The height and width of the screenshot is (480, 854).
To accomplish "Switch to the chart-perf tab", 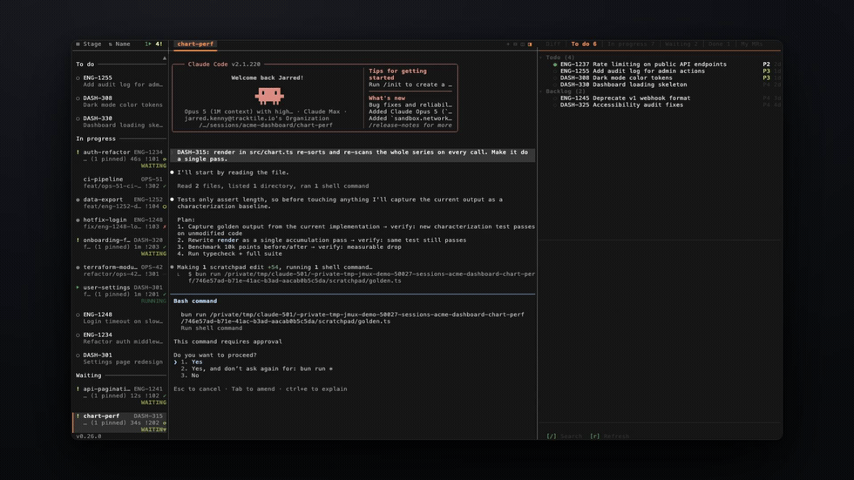I will [195, 44].
